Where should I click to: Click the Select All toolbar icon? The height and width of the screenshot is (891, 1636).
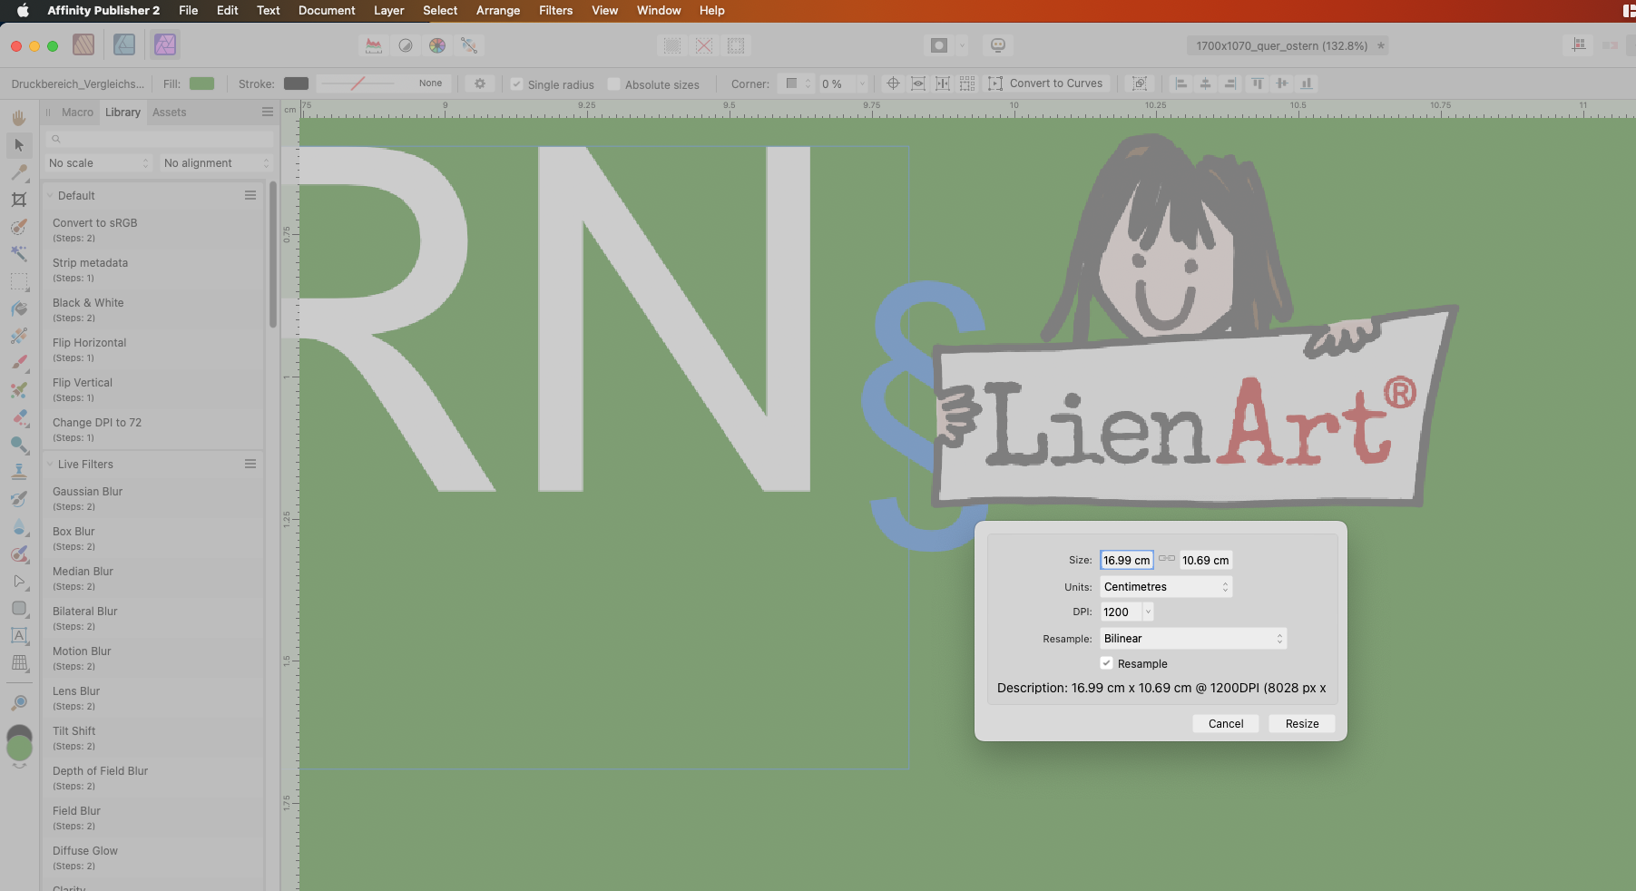pyautogui.click(x=672, y=45)
